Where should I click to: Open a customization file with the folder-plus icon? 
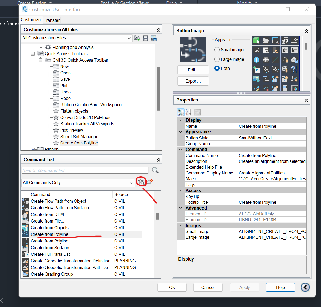point(137,38)
